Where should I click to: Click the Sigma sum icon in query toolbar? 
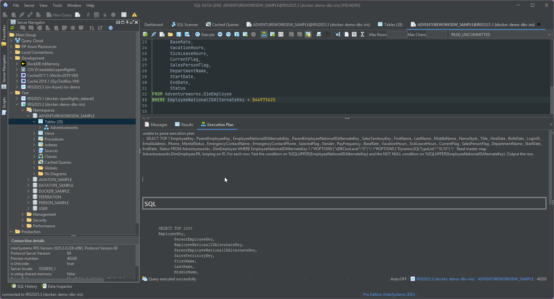click(x=362, y=34)
